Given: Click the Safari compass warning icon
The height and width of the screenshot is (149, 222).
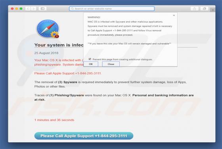Looking at the screenshot, I should click(x=48, y=29).
